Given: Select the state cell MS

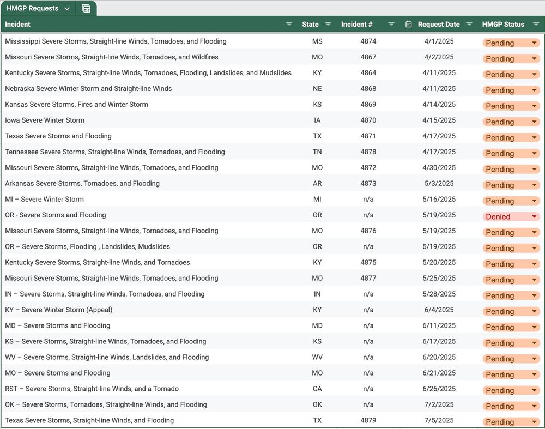Looking at the screenshot, I should [x=317, y=41].
